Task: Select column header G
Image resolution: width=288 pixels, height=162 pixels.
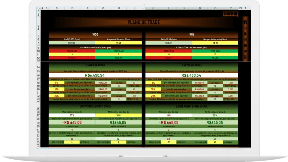Action: point(103,8)
